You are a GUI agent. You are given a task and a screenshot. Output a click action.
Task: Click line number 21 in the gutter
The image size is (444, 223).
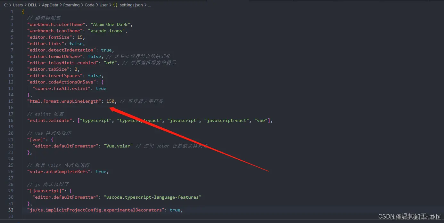coord(11,139)
